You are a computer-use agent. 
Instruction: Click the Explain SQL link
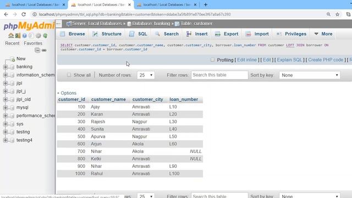click(x=289, y=60)
